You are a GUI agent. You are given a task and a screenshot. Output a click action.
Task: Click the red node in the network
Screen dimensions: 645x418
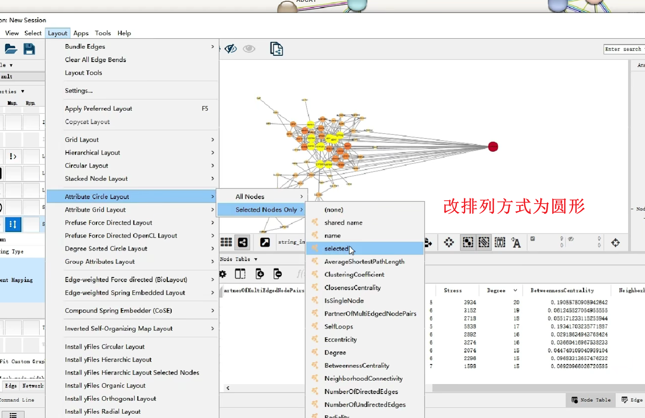click(493, 146)
